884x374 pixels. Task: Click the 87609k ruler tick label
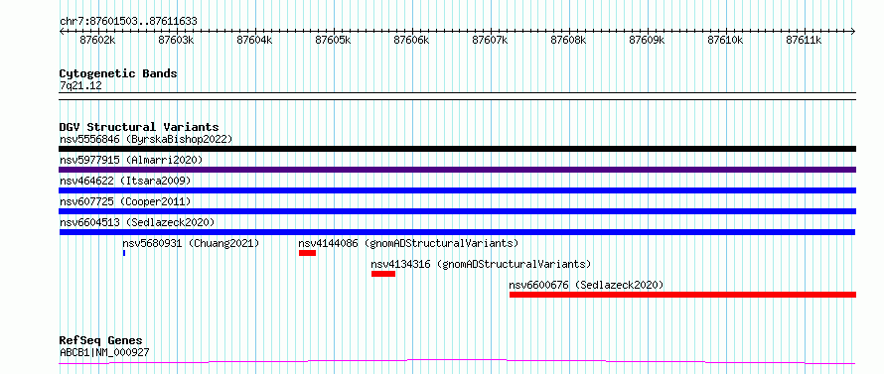(648, 40)
